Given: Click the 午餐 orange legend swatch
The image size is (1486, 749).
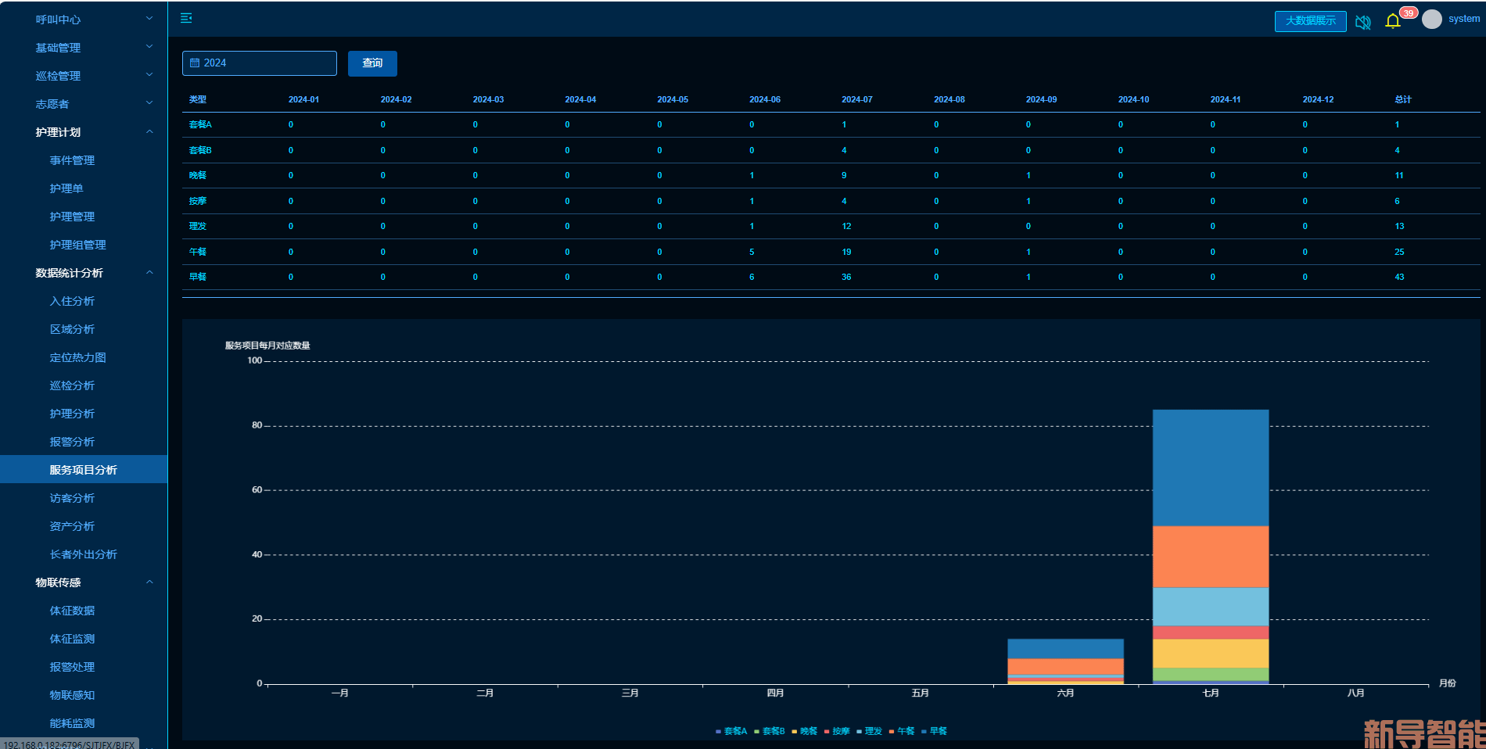Looking at the screenshot, I should pyautogui.click(x=892, y=732).
